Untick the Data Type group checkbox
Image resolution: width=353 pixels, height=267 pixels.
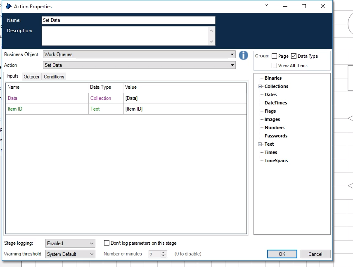tap(294, 56)
